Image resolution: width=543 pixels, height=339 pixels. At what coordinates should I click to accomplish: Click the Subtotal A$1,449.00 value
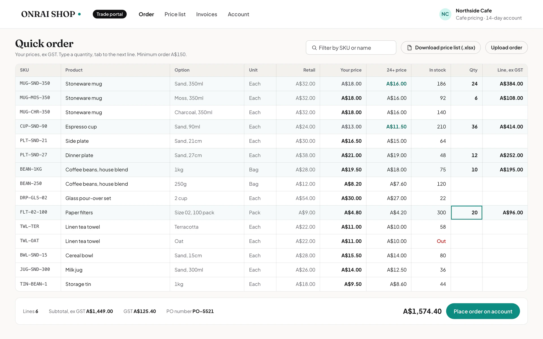(100, 311)
